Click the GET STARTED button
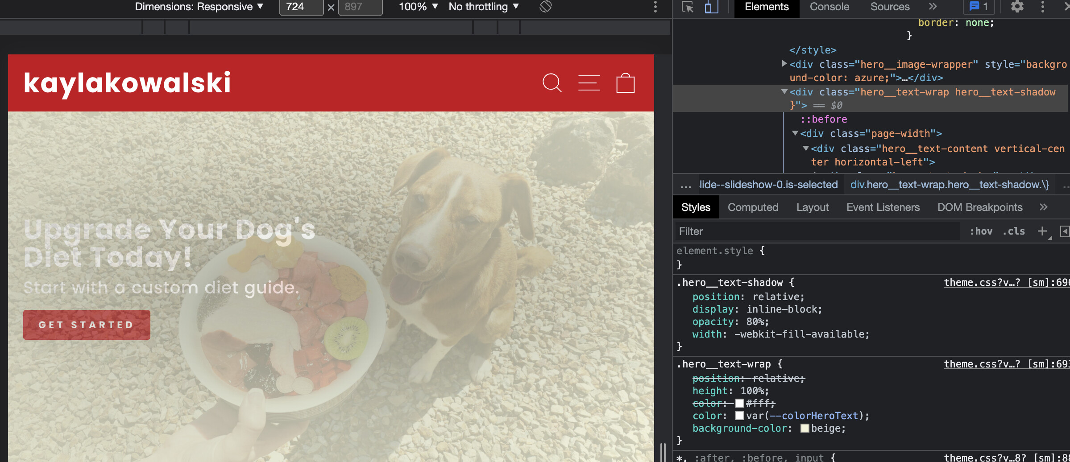1070x462 pixels. [x=87, y=325]
